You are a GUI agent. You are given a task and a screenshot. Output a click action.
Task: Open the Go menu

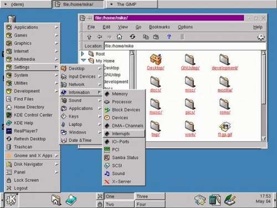(138, 27)
